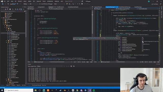The height and width of the screenshot is (92, 163).
Task: Open Spotify from taskbar
Action: click(x=94, y=90)
